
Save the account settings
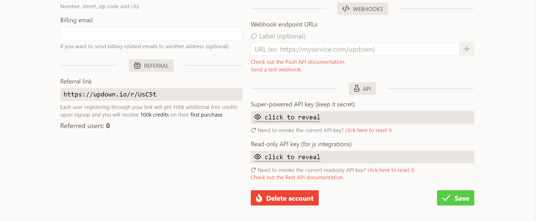[455, 198]
